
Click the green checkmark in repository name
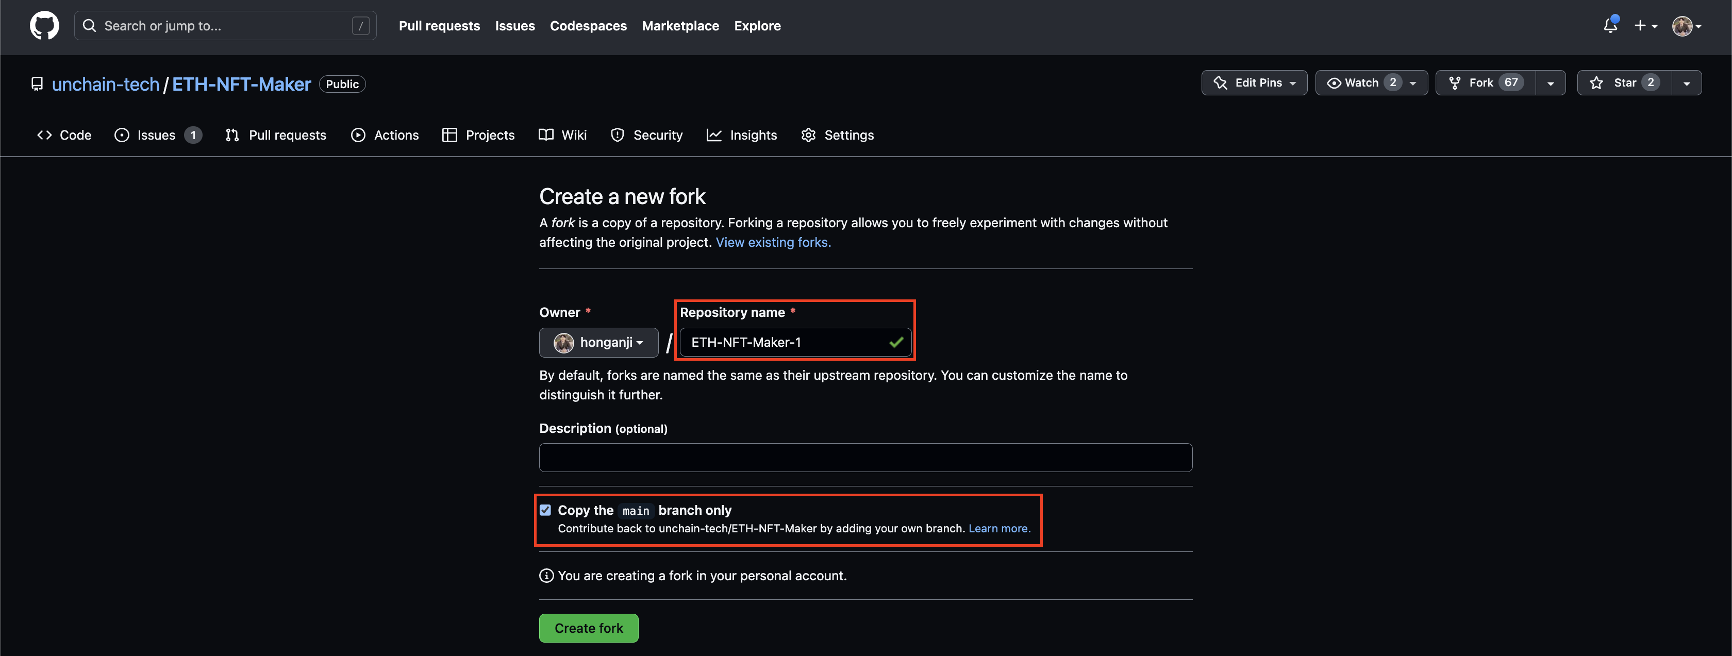(x=896, y=342)
